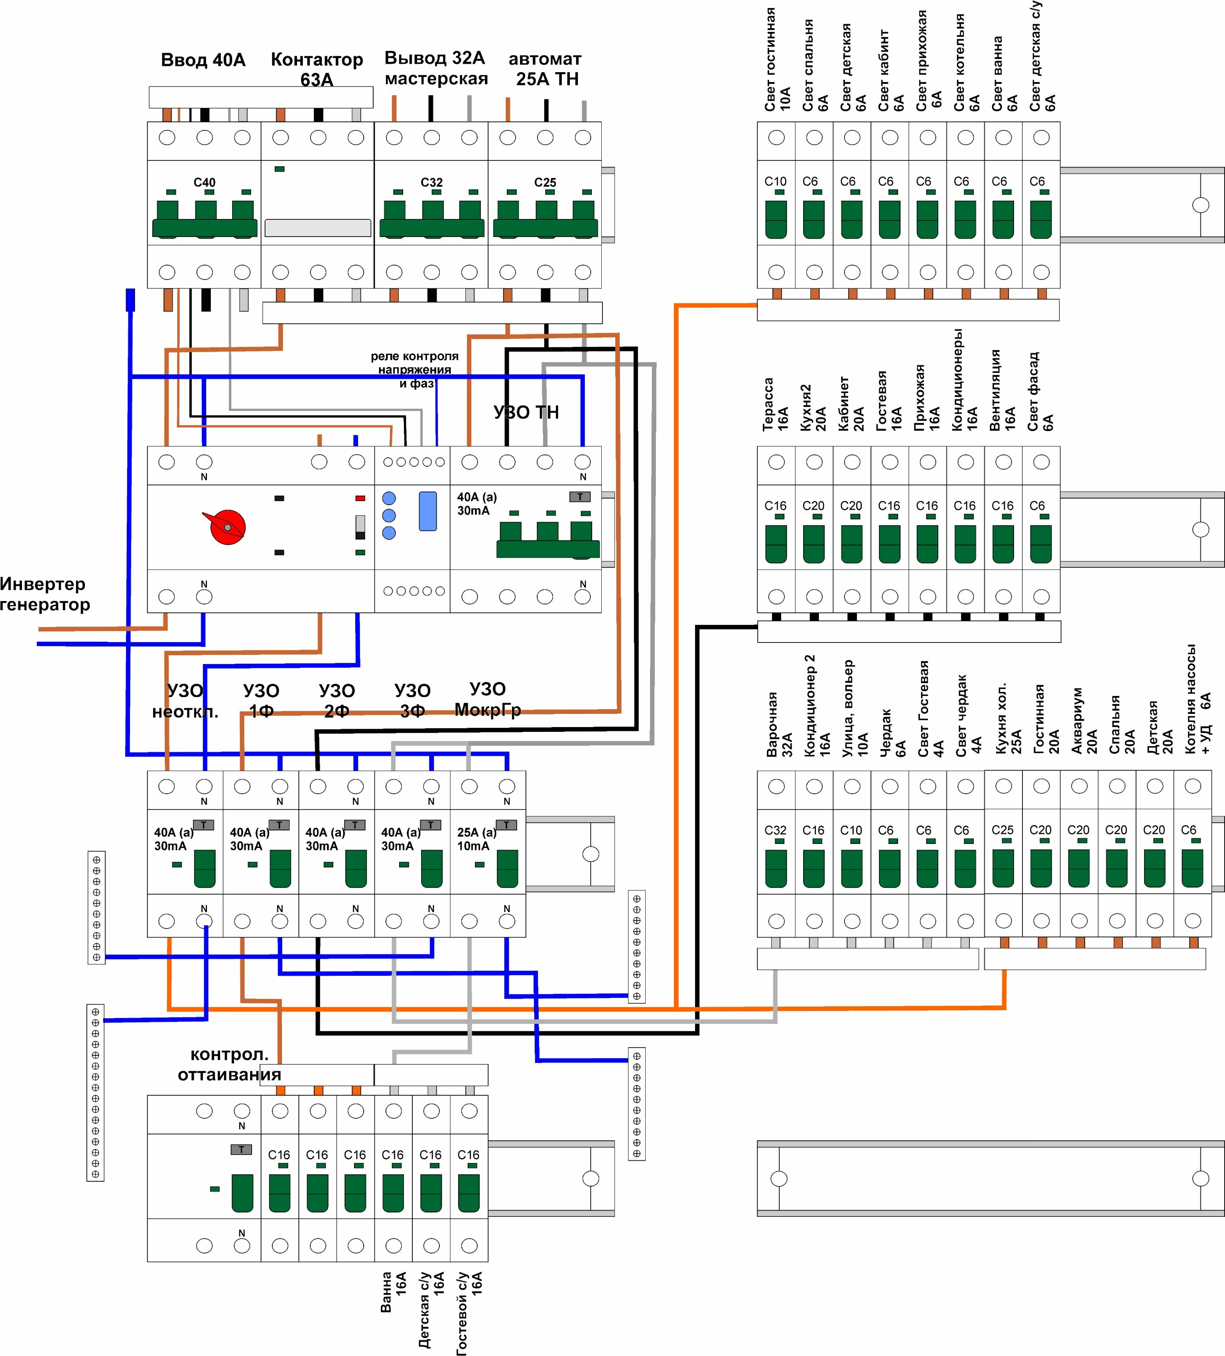
Task: Select the Вывод 32A мастерская heading
Action: point(436,68)
